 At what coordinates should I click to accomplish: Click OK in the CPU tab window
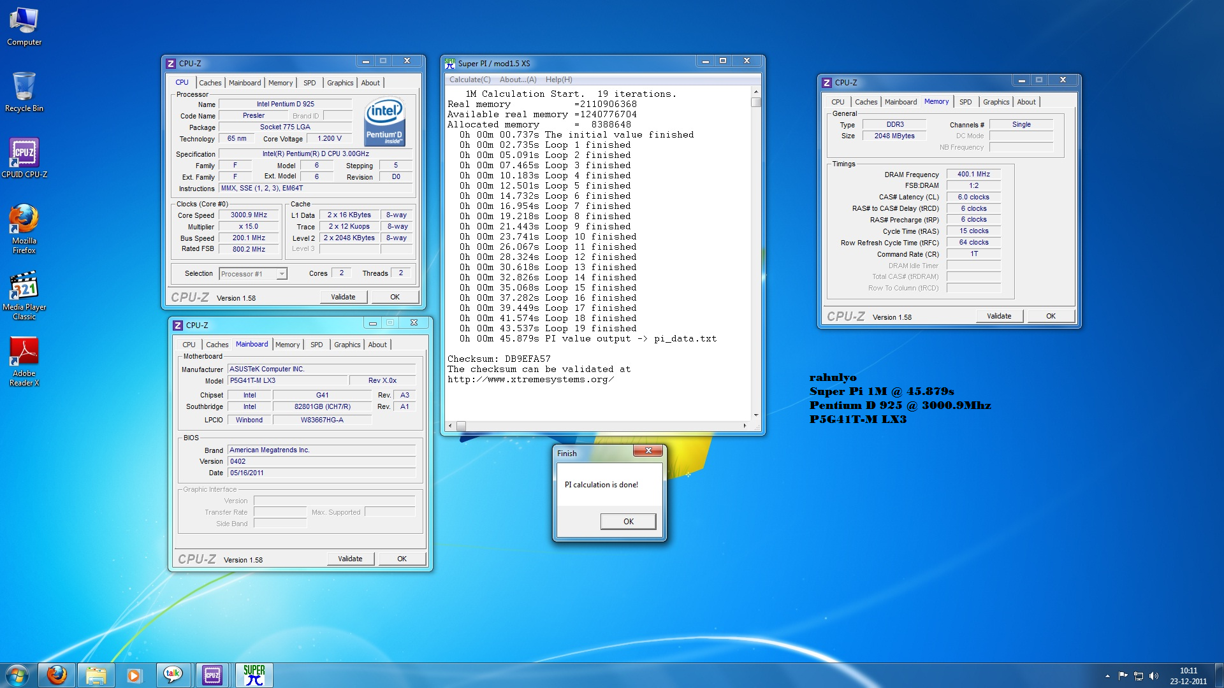coord(395,297)
